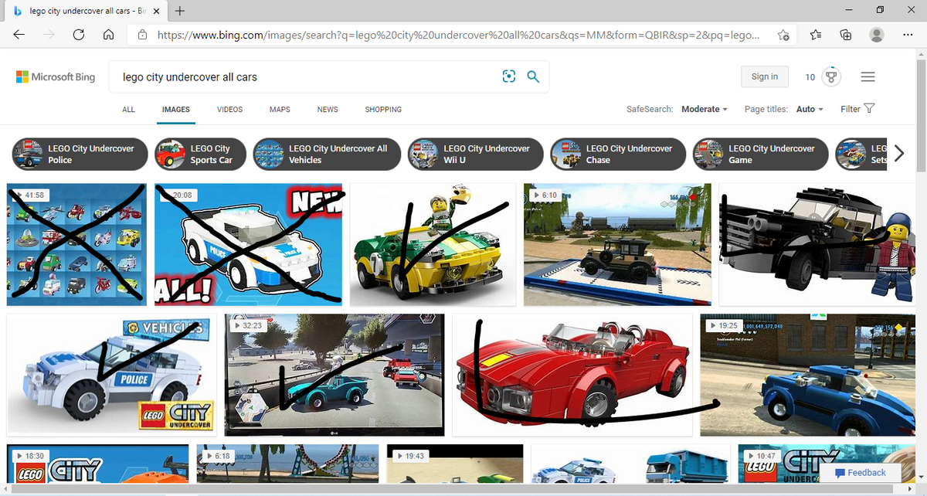Open Bing hamburger menu
This screenshot has height=496, width=927.
point(868,76)
